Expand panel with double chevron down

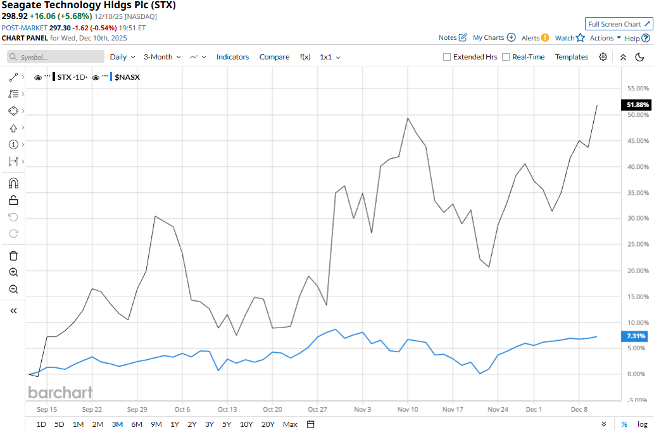pos(603,424)
